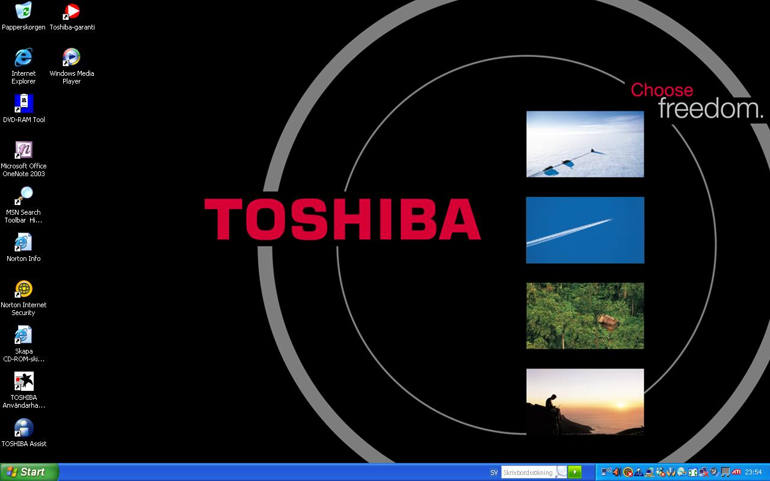Click the CD disc tray icon

click(682, 472)
